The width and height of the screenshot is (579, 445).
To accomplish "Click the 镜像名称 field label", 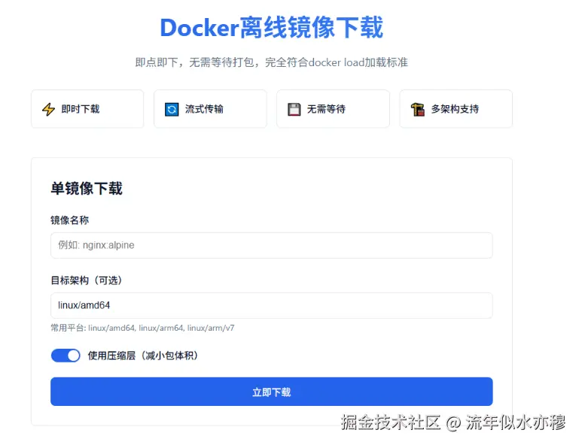I will pyautogui.click(x=70, y=220).
